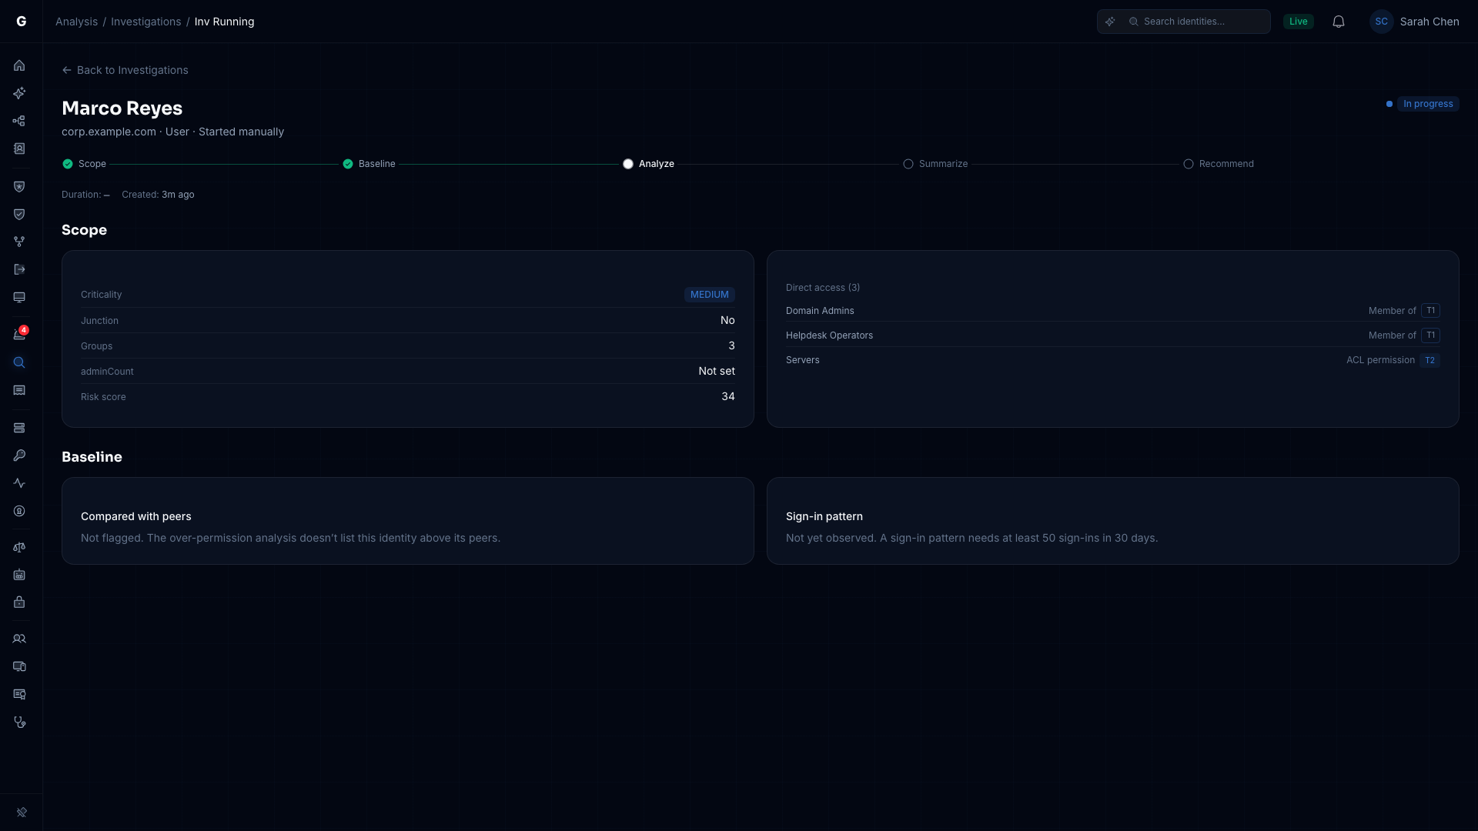Open the contact book sidebar icon

(19, 149)
